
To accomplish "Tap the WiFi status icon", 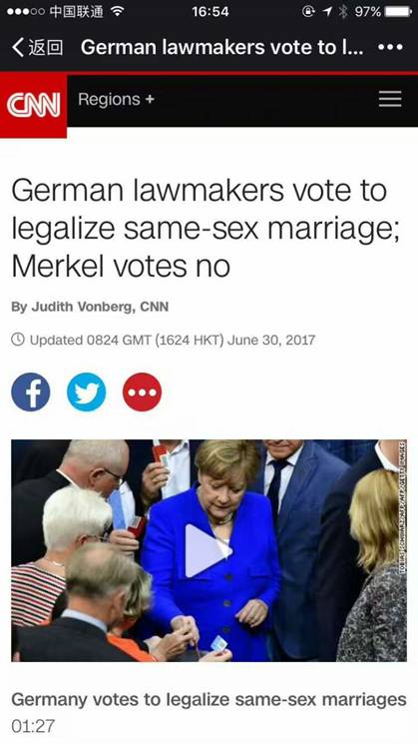I will pyautogui.click(x=117, y=12).
